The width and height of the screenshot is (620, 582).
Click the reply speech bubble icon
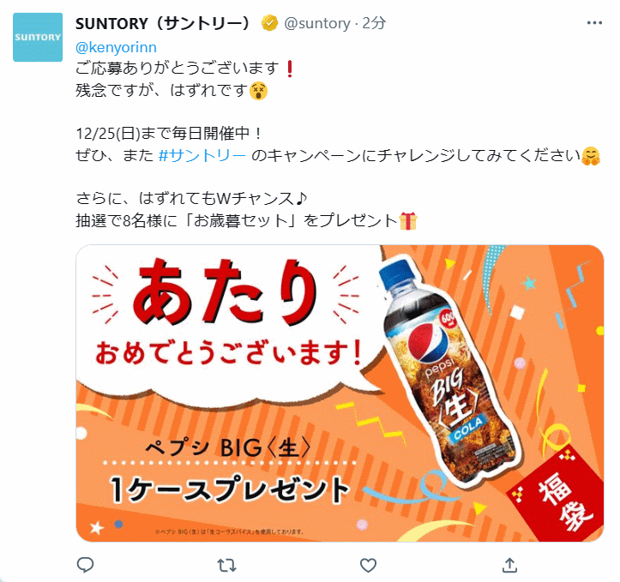pyautogui.click(x=85, y=565)
